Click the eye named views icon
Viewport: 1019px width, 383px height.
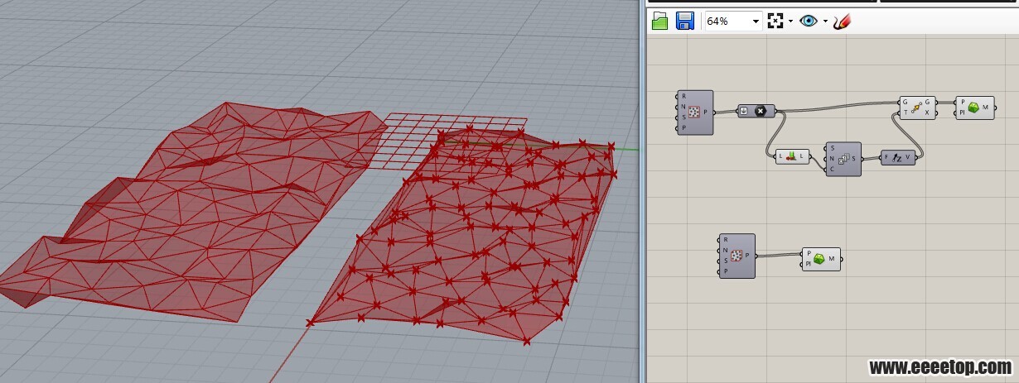(809, 21)
